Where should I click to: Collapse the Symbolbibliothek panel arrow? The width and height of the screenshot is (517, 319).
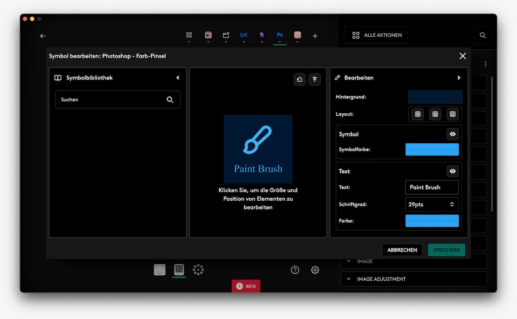tap(178, 78)
